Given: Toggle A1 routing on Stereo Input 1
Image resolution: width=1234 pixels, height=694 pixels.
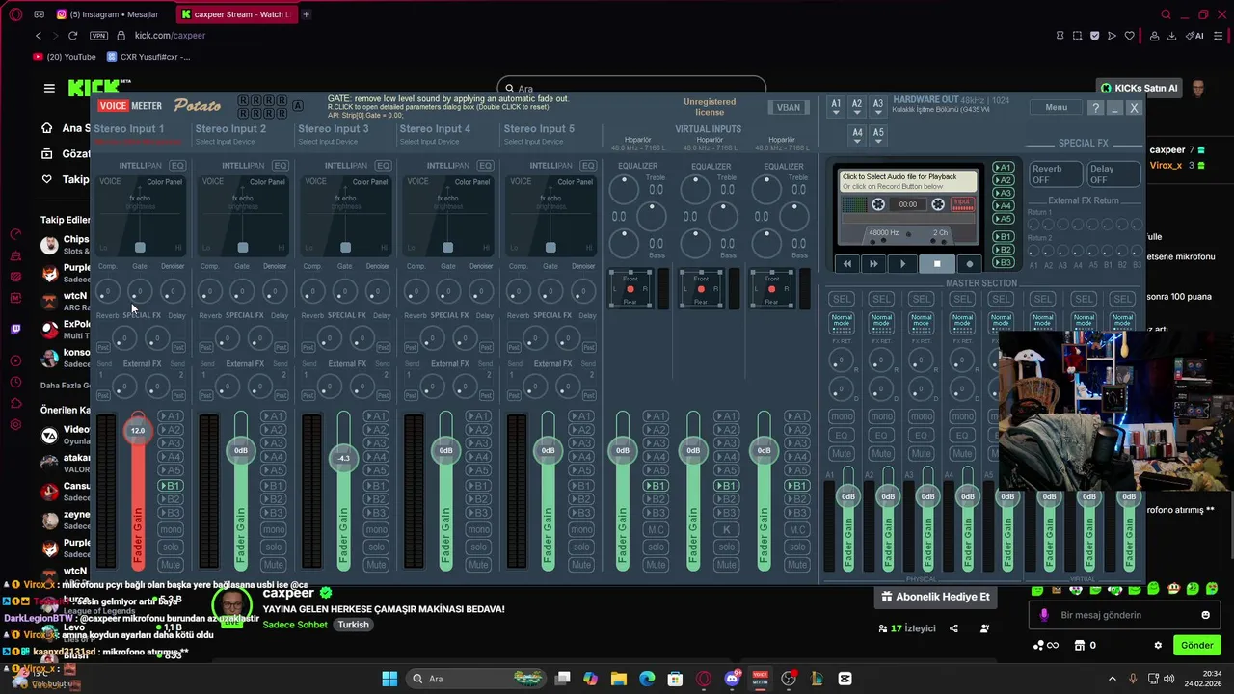Looking at the screenshot, I should pyautogui.click(x=171, y=416).
